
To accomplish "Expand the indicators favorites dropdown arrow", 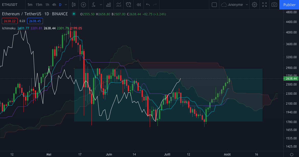I will pyautogui.click(x=101, y=5).
